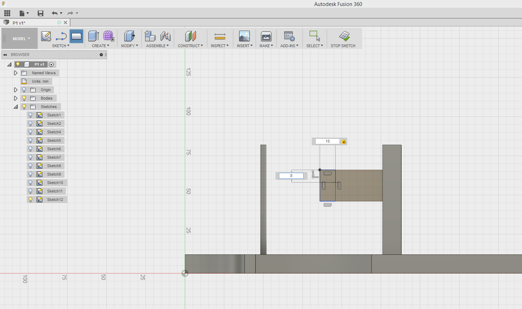Toggle visibility bulb for Sketch10

pos(31,183)
